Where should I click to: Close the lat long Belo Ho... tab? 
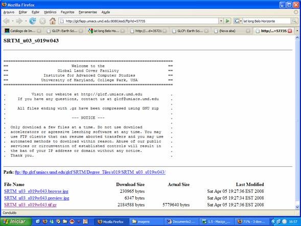[x=123, y=31]
